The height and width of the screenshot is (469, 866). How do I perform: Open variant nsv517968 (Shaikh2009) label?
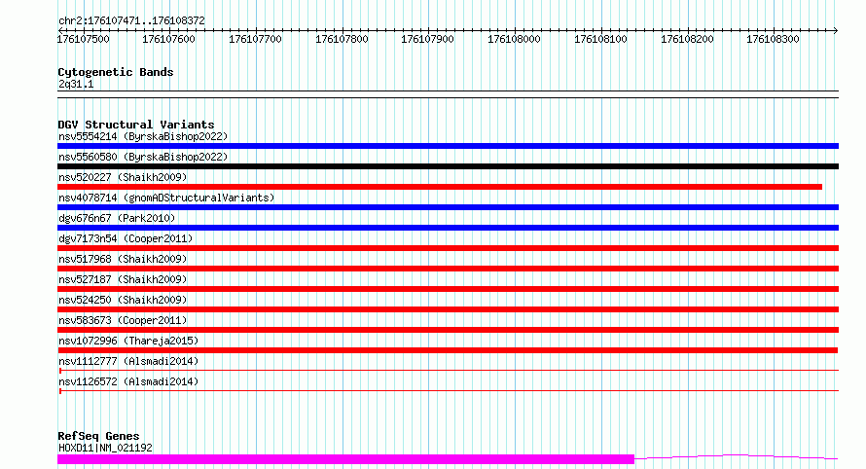point(123,259)
